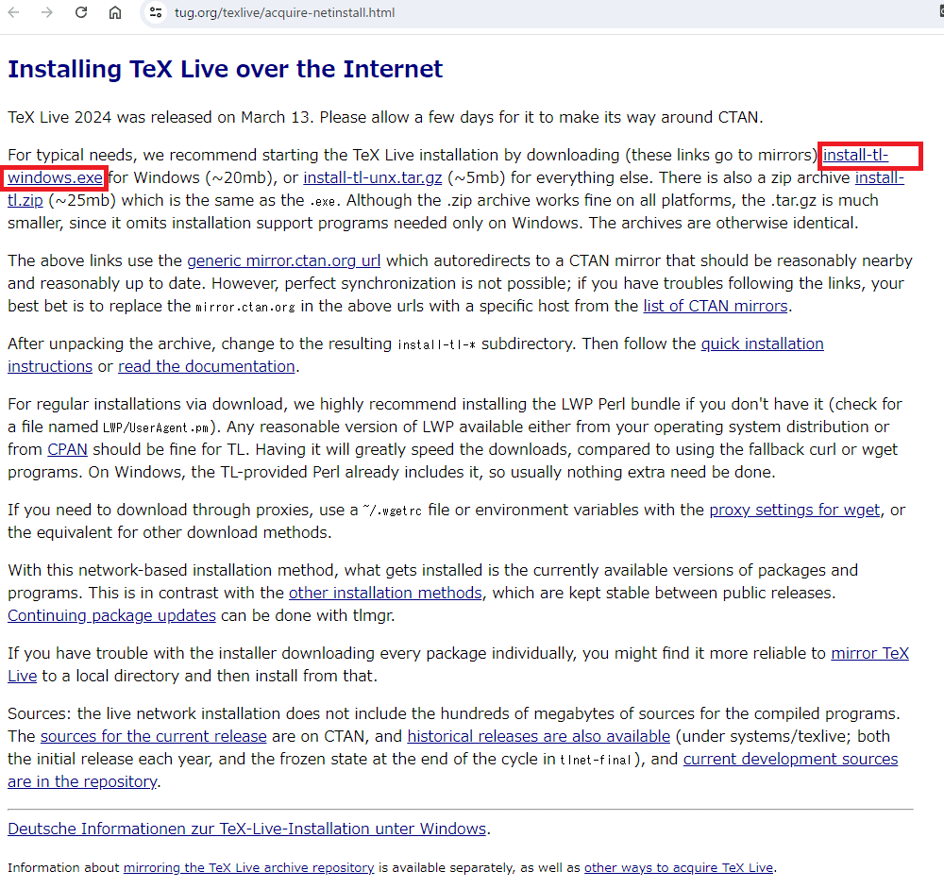Click the monospace text LWP/UserAgent.pm
This screenshot has width=944, height=888.
(156, 428)
